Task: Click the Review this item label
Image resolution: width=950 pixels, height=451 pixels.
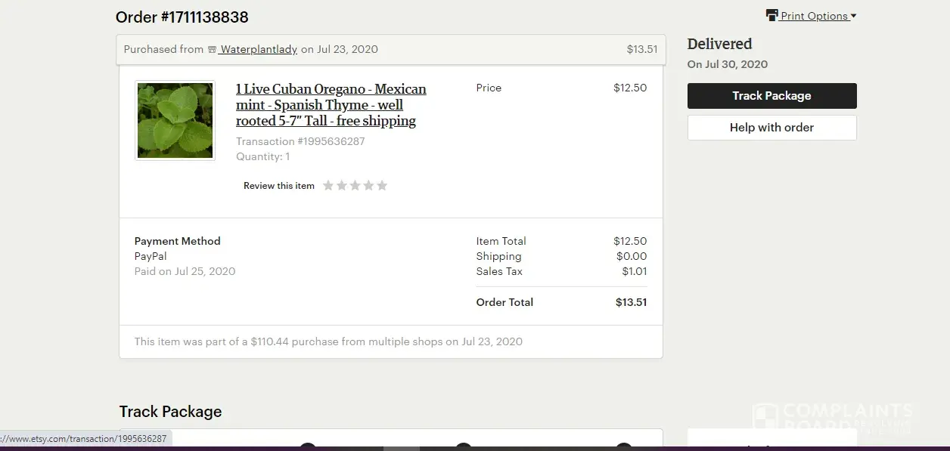Action: [x=279, y=186]
